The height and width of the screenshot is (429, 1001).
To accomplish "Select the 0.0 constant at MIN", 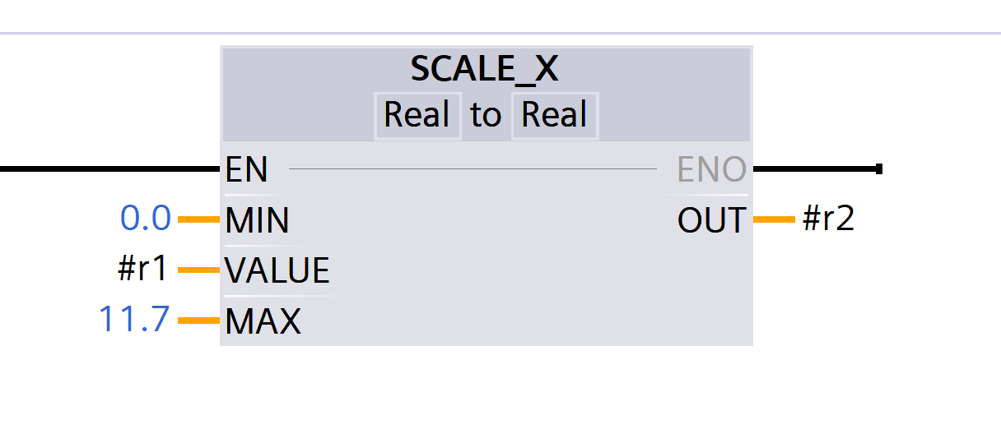I will [146, 219].
